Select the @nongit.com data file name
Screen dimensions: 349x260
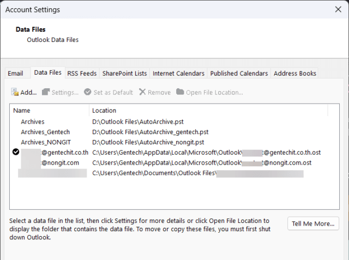pos(50,162)
